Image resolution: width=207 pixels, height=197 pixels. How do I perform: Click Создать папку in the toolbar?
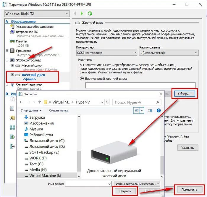click(x=59, y=110)
